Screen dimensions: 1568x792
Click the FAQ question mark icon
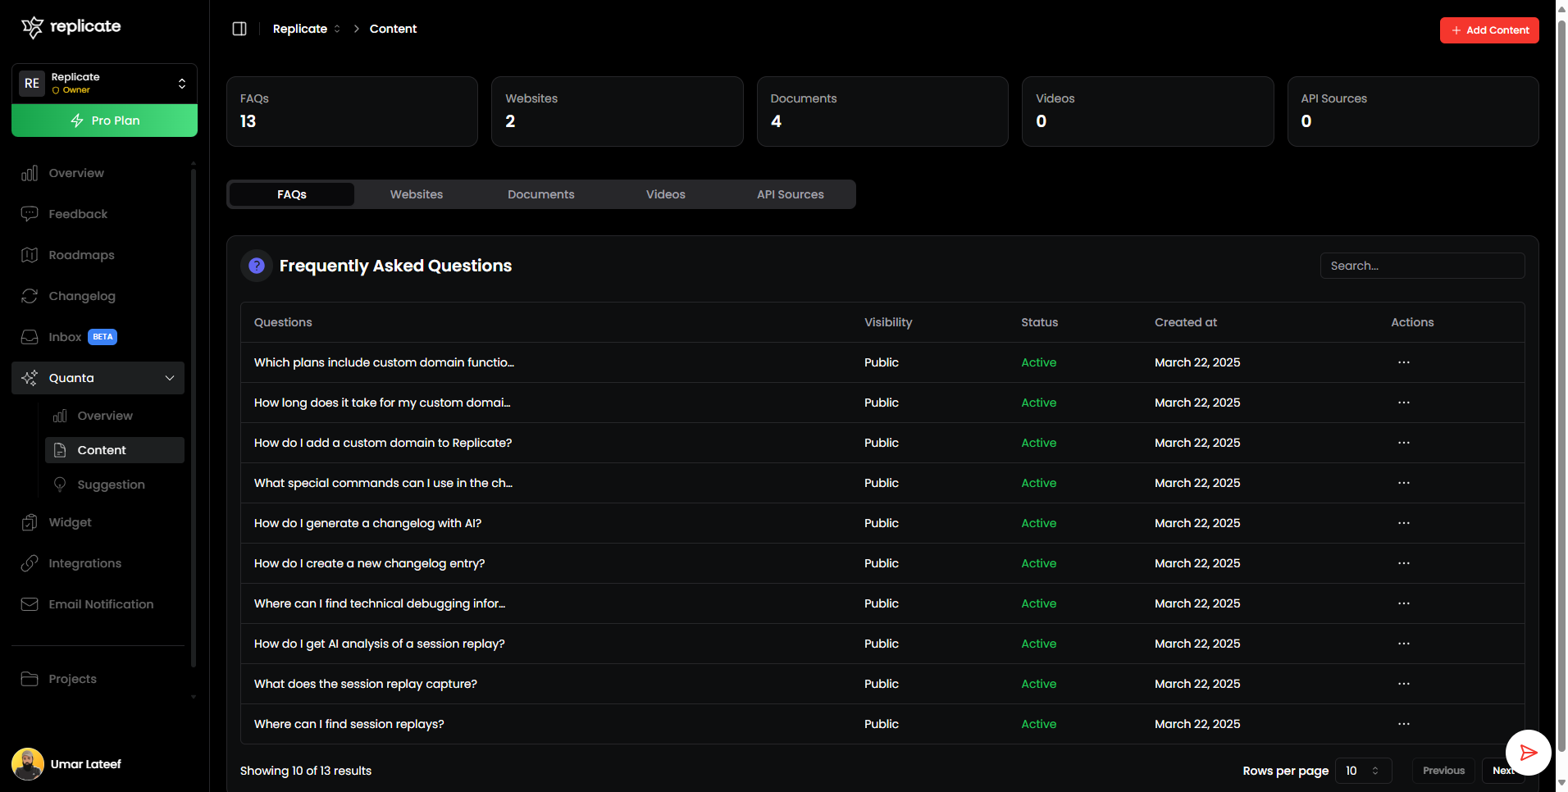257,266
